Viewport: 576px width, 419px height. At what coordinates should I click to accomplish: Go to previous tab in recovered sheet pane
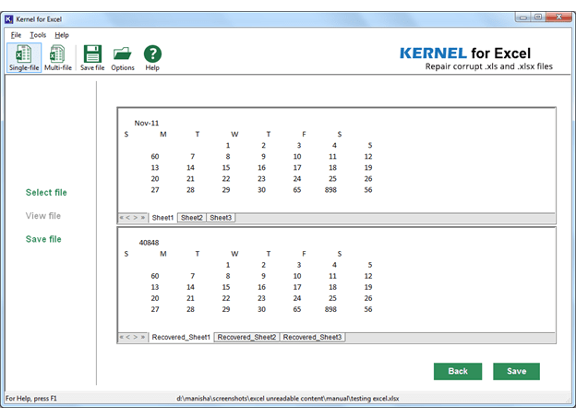pyautogui.click(x=128, y=337)
